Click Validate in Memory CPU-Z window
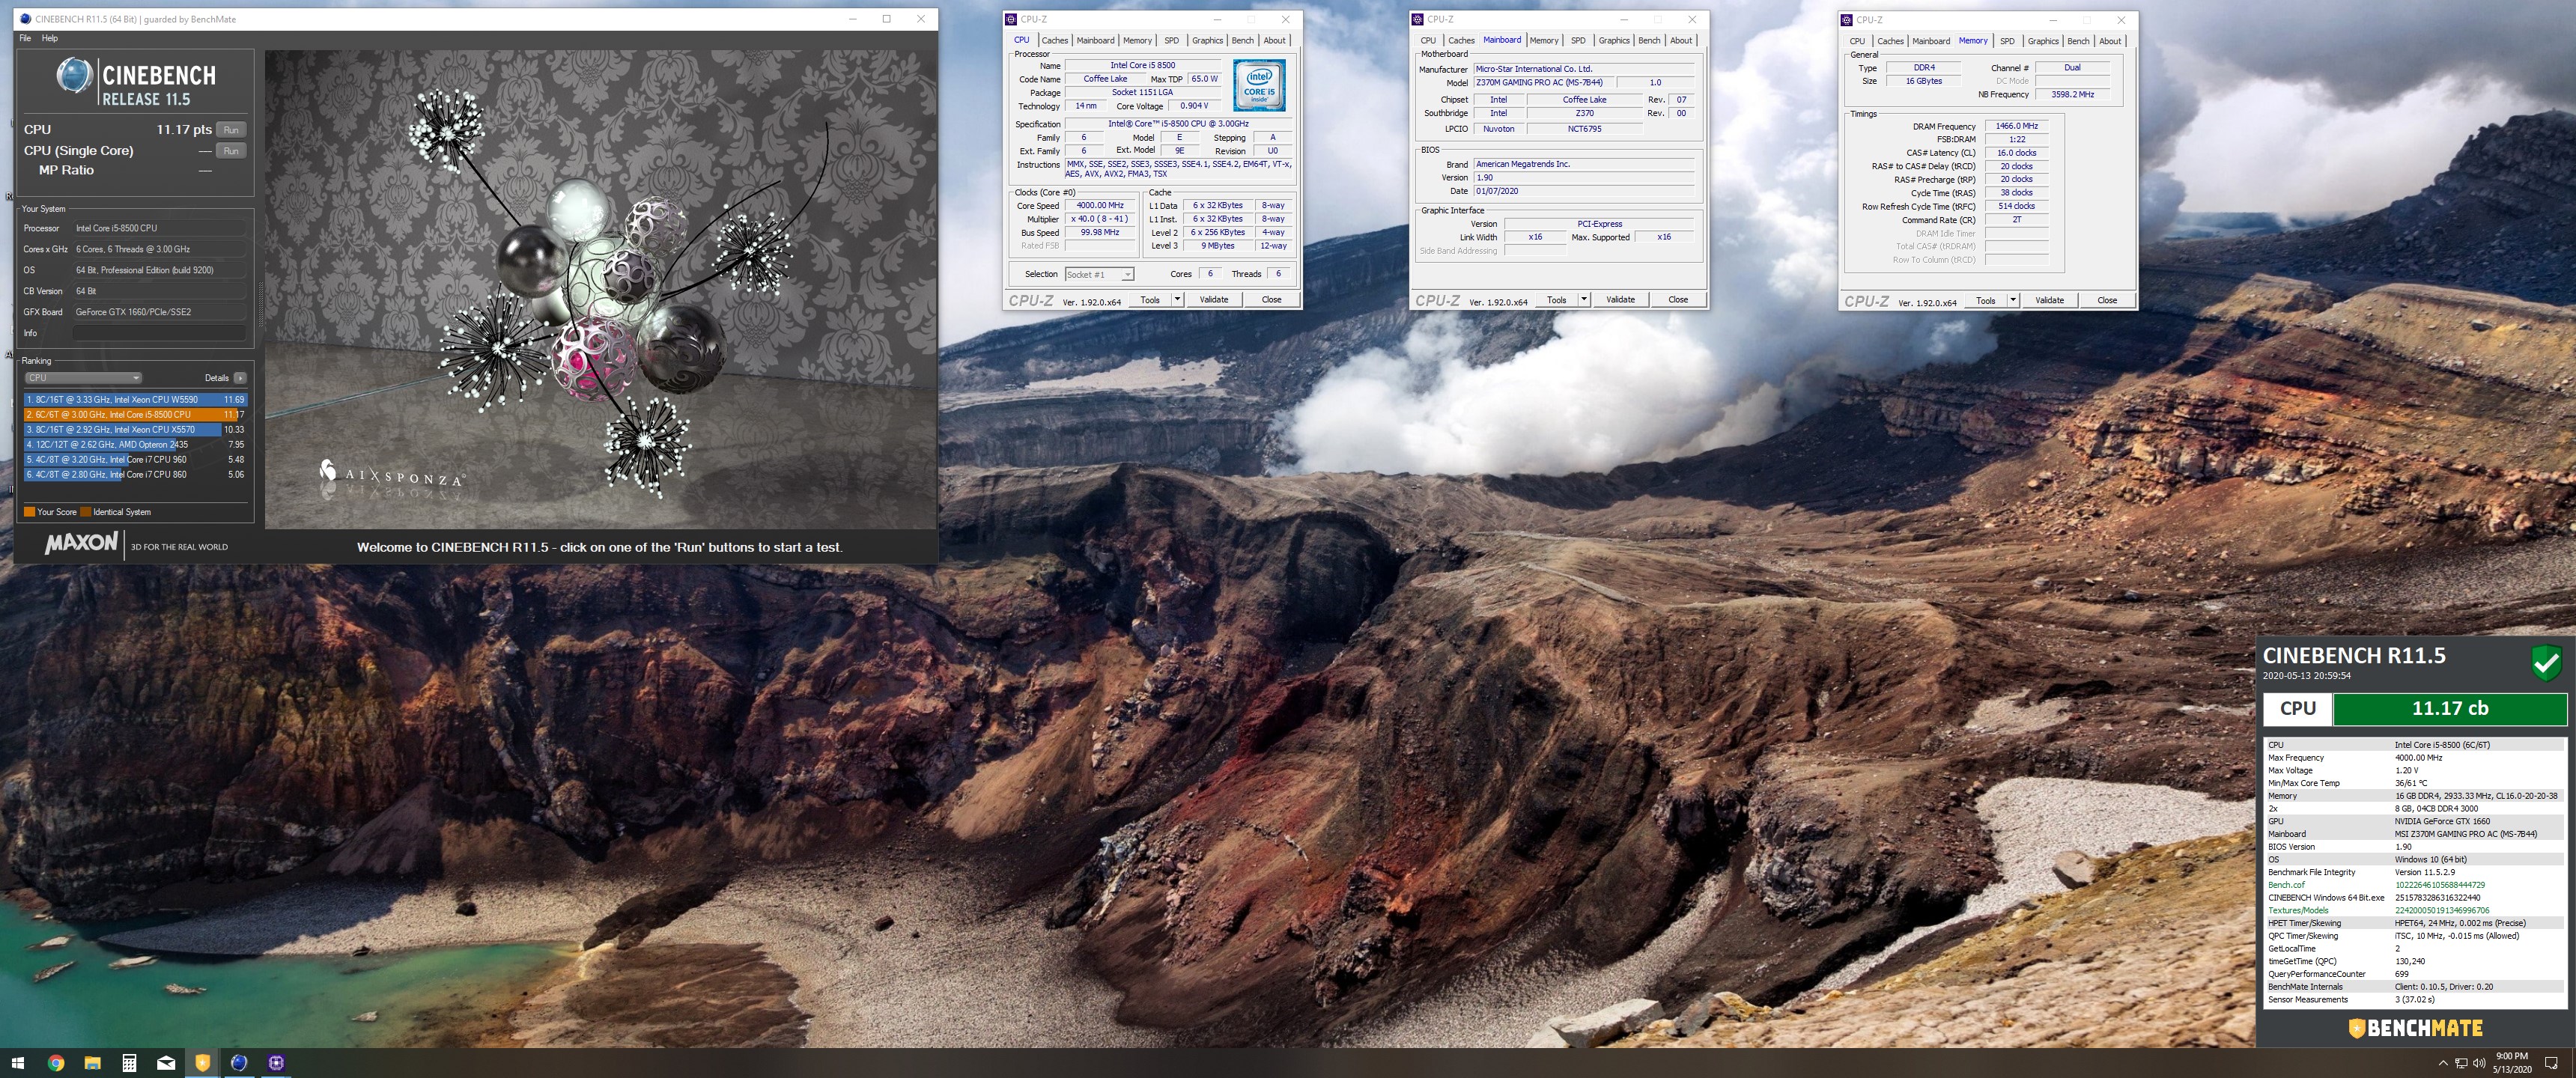This screenshot has width=2576, height=1078. [x=2049, y=300]
